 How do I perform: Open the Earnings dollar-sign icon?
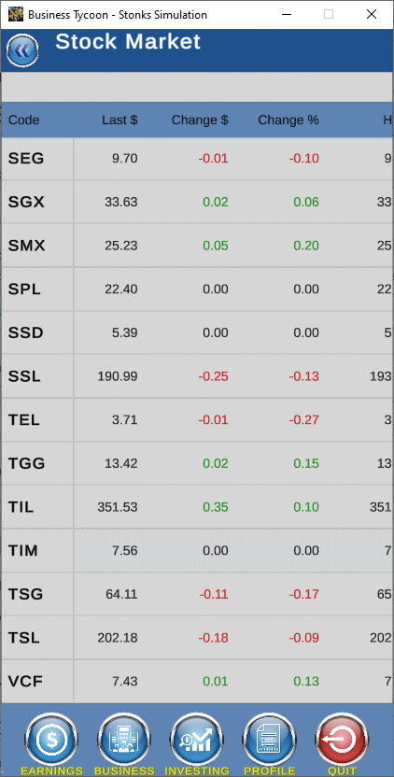pyautogui.click(x=51, y=740)
